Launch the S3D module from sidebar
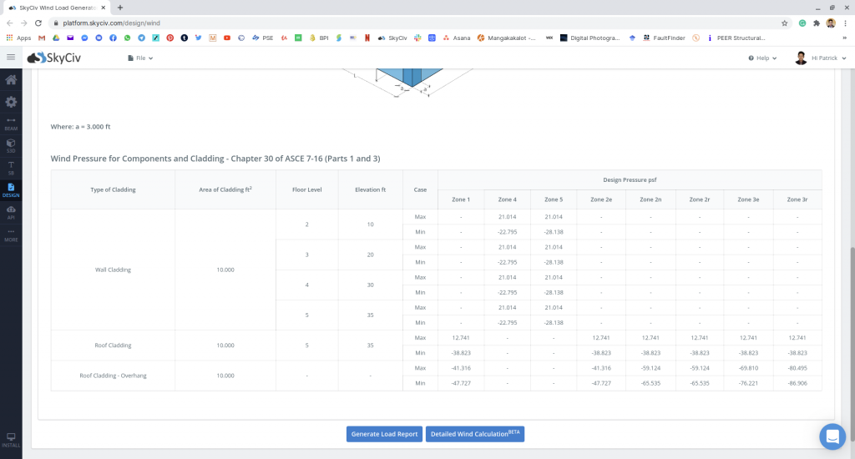Viewport: 855px width, 459px height. point(11,145)
